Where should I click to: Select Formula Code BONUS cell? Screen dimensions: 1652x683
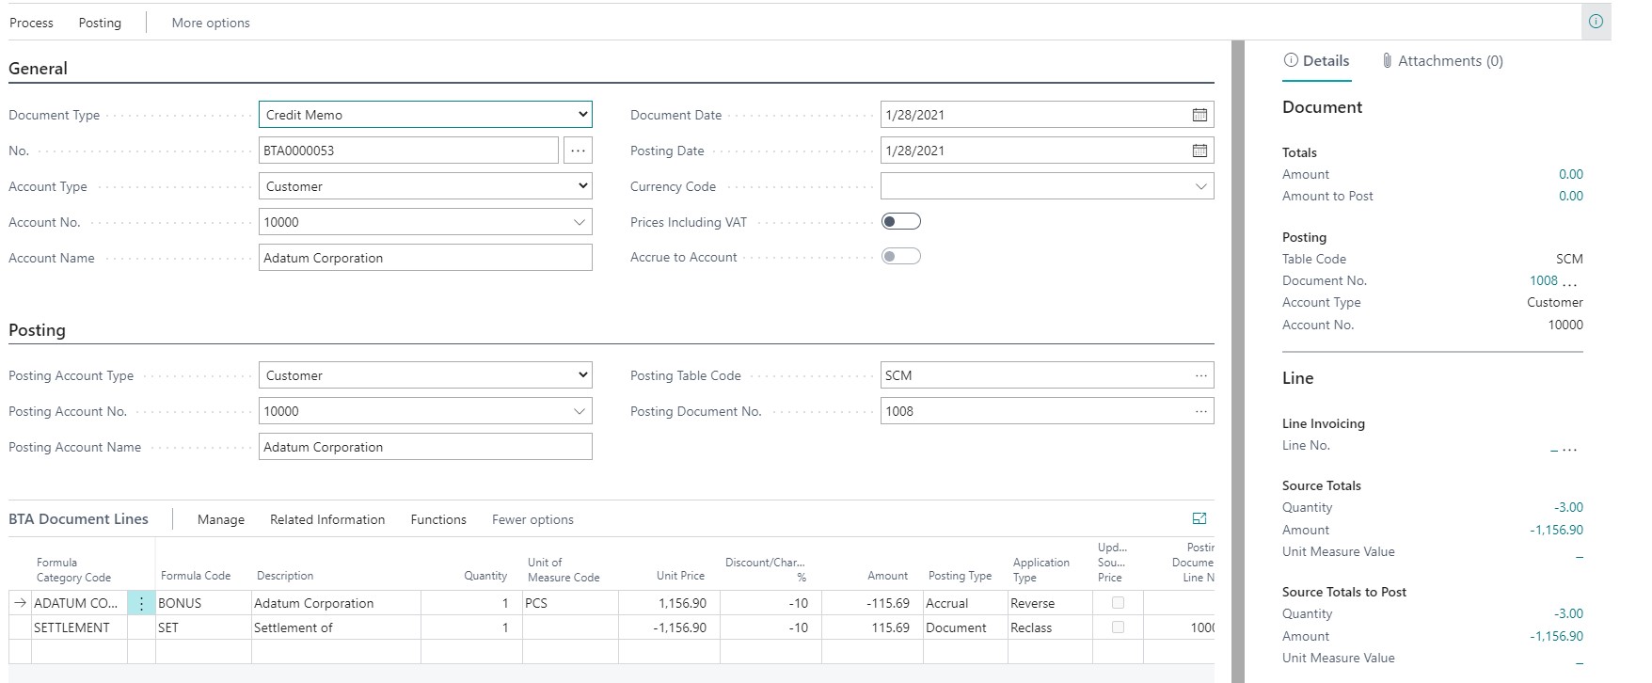coord(203,603)
